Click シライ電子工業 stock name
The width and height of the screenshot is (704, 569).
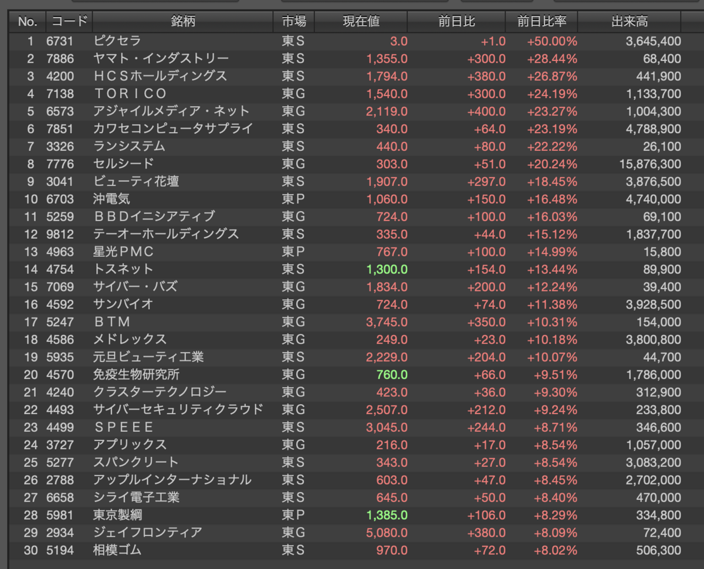pyautogui.click(x=136, y=497)
